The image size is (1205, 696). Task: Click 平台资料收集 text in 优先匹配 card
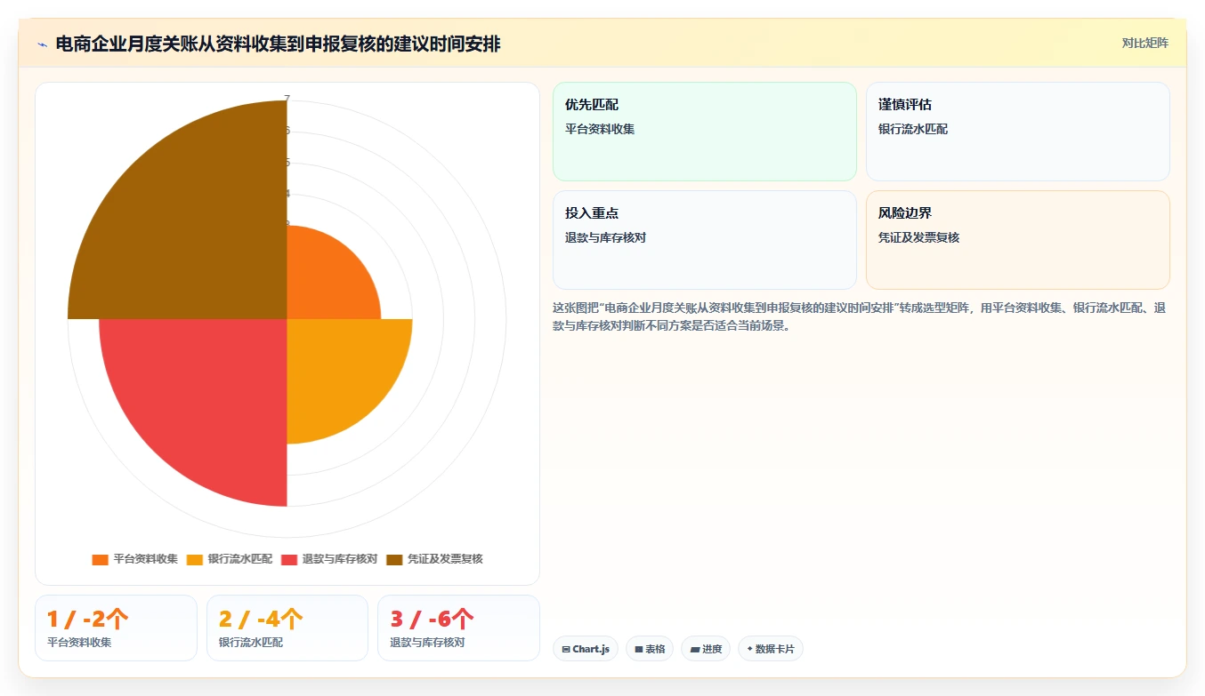pyautogui.click(x=600, y=129)
